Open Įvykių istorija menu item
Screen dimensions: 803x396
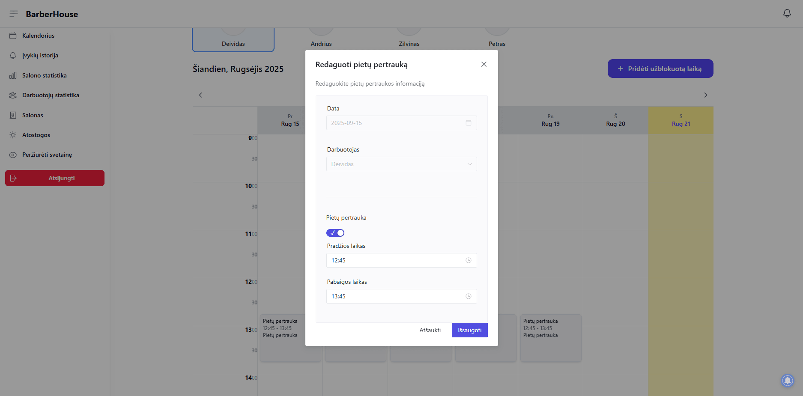click(40, 55)
